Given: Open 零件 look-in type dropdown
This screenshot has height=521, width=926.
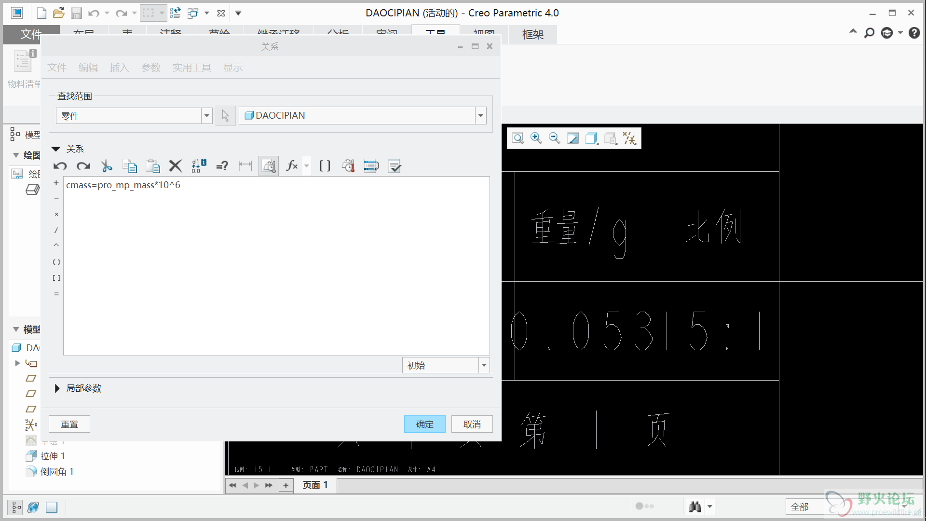Looking at the screenshot, I should [x=134, y=116].
